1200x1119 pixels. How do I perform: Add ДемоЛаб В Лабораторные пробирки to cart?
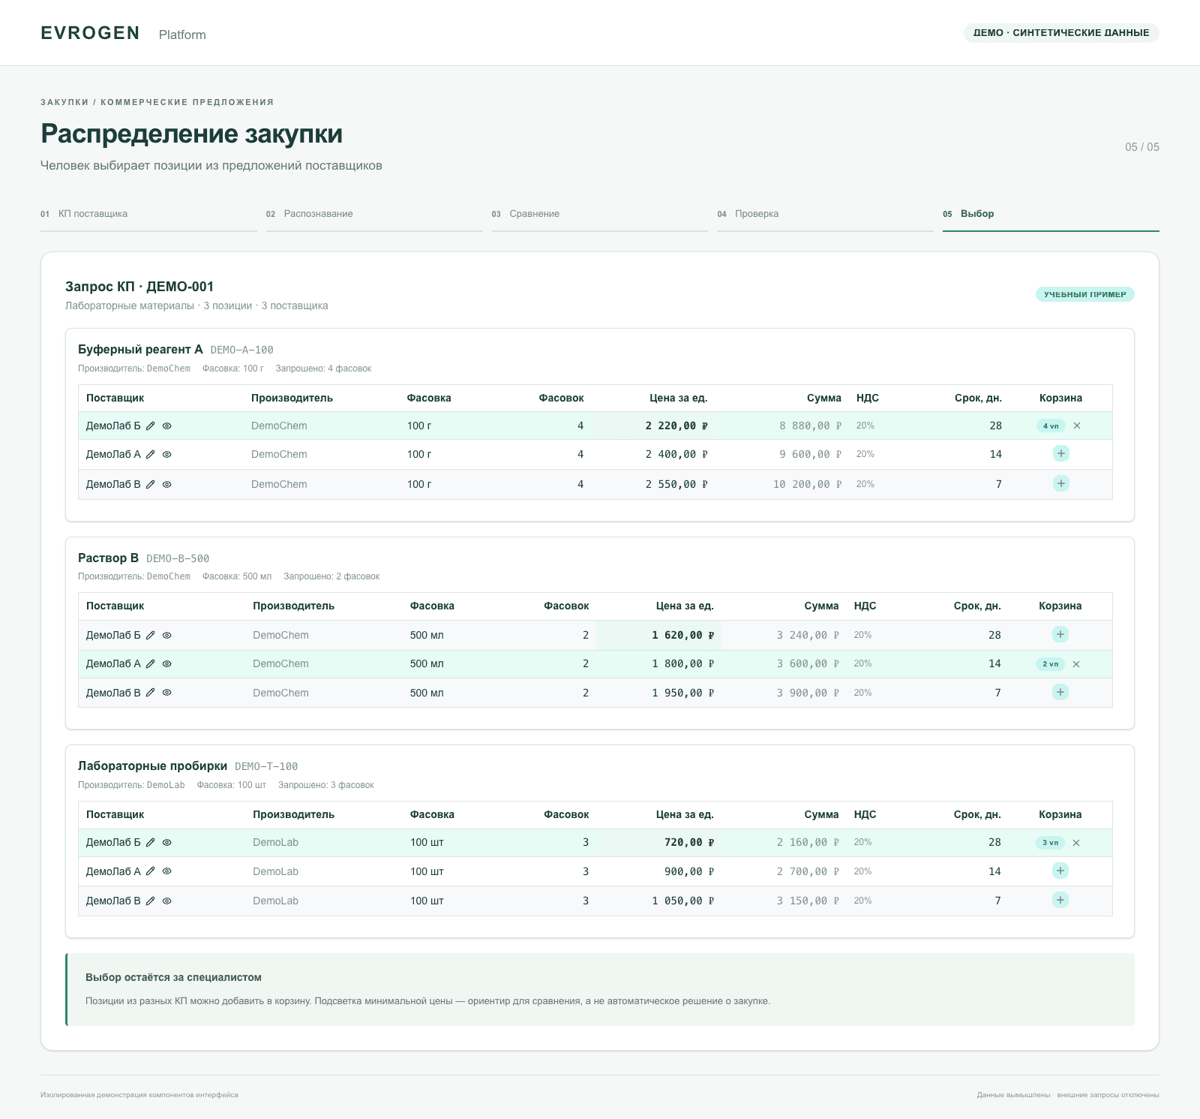point(1060,900)
